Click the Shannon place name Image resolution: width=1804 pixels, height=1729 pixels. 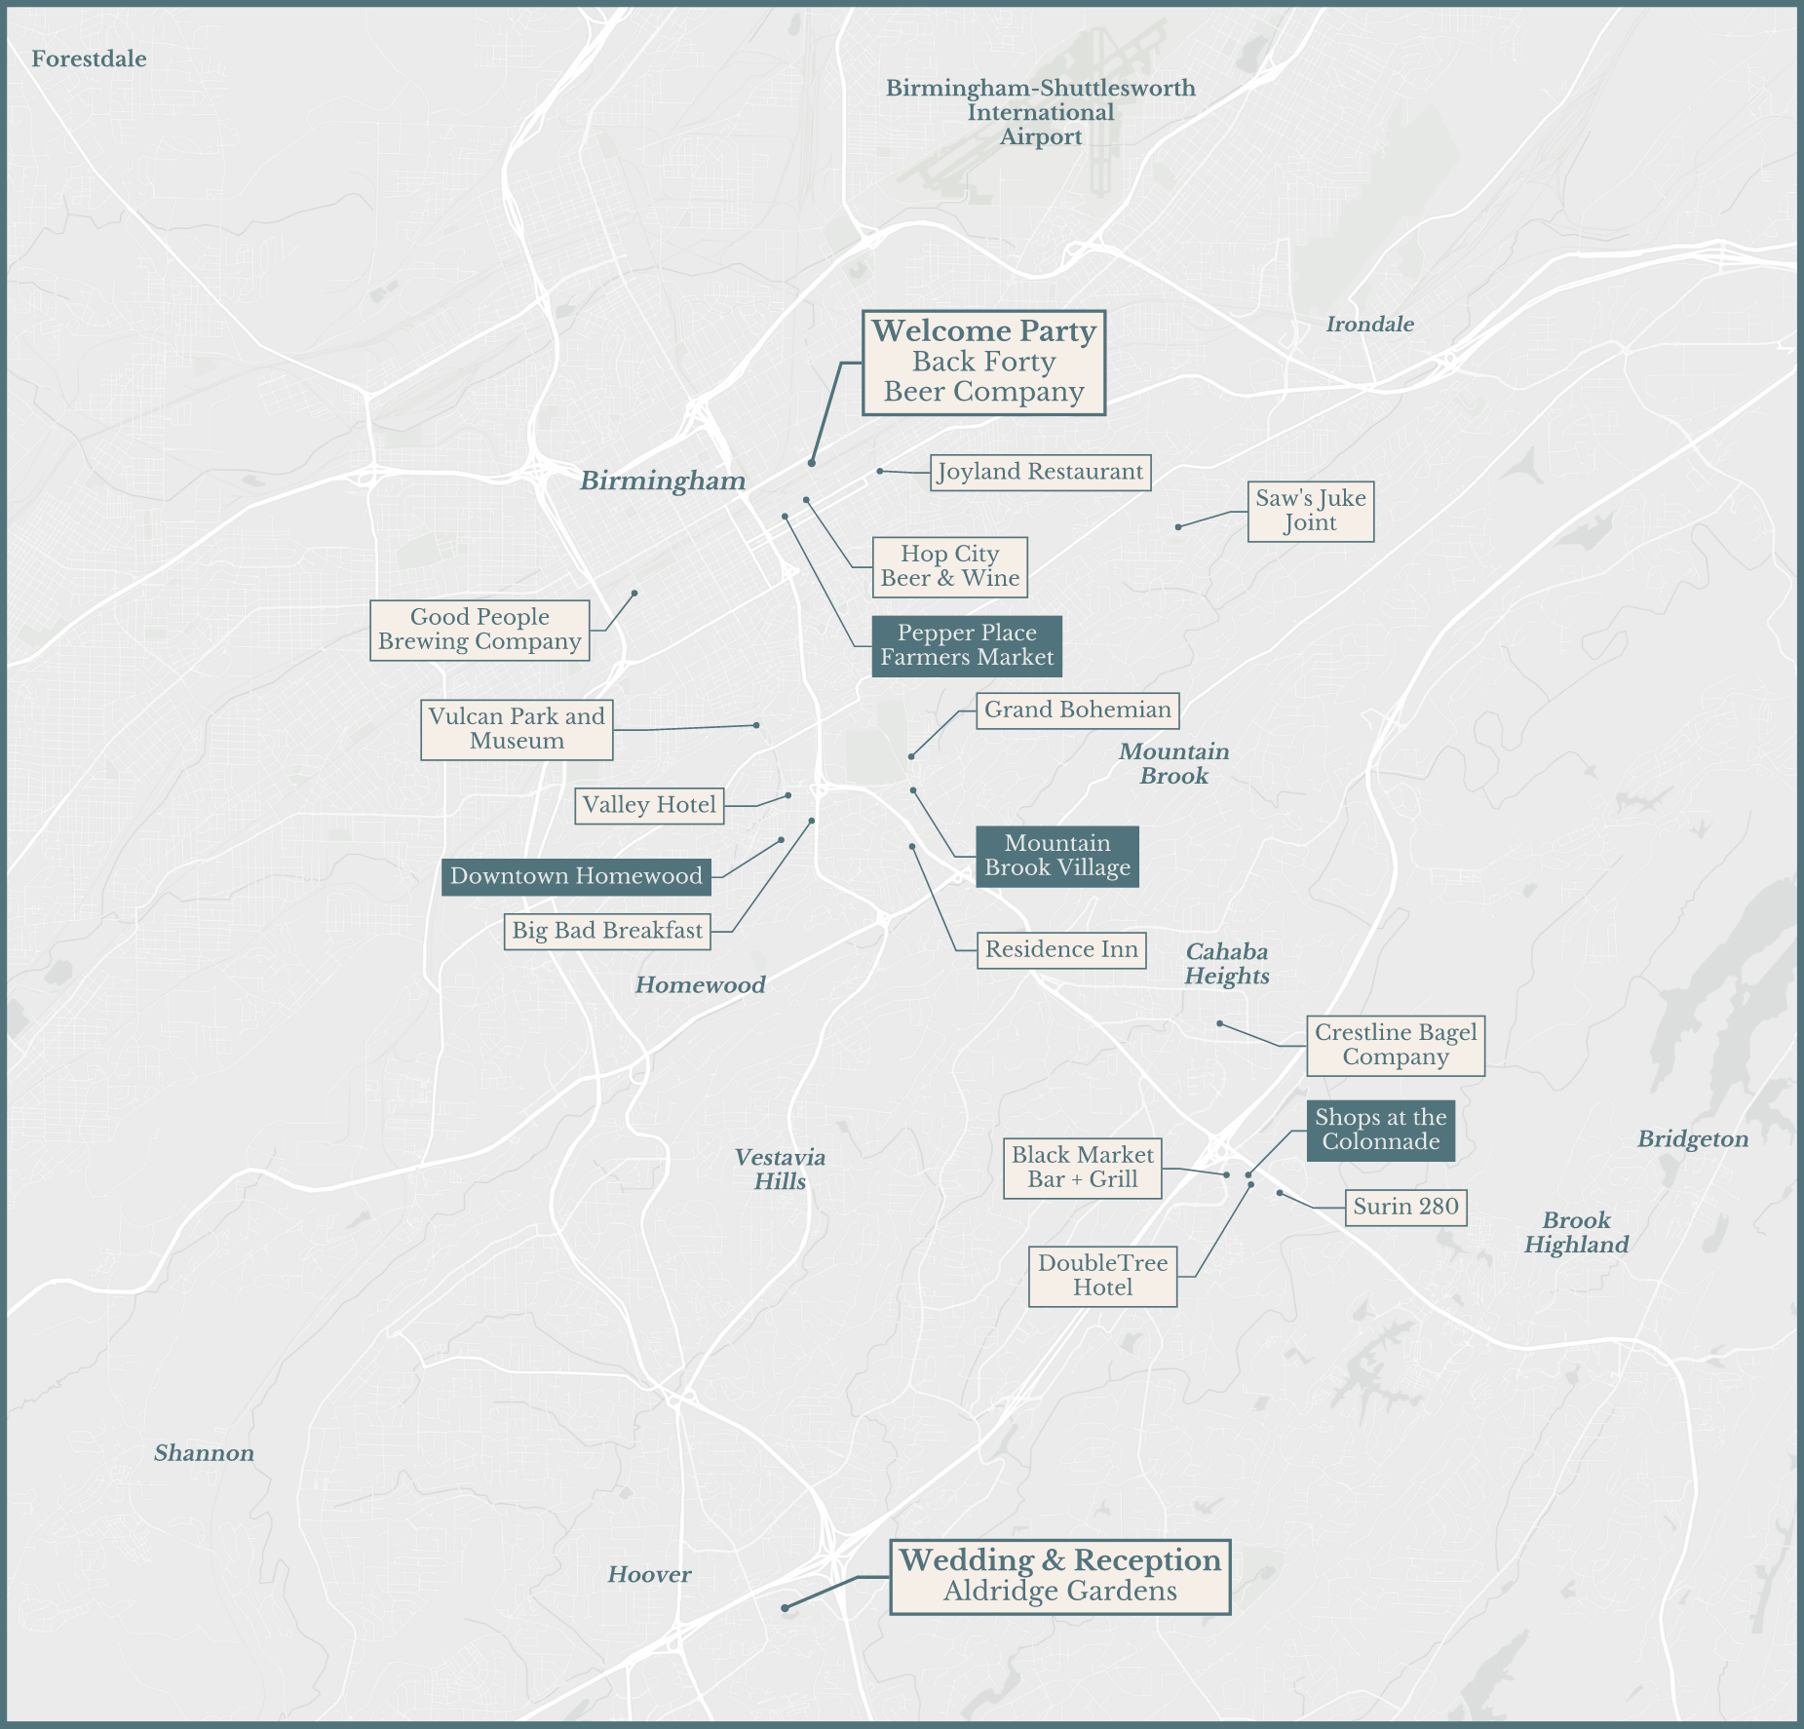click(x=204, y=1453)
